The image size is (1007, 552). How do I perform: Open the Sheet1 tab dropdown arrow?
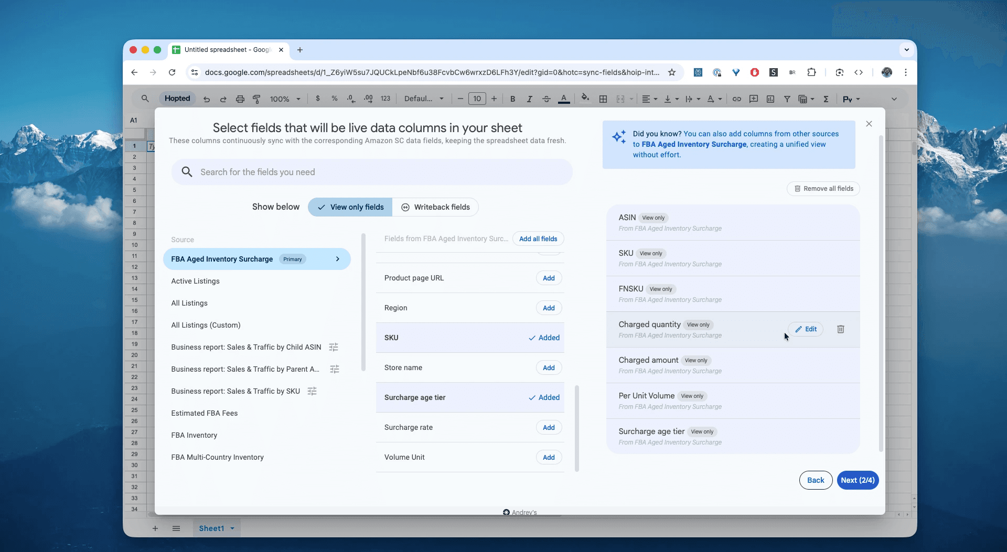[232, 528]
